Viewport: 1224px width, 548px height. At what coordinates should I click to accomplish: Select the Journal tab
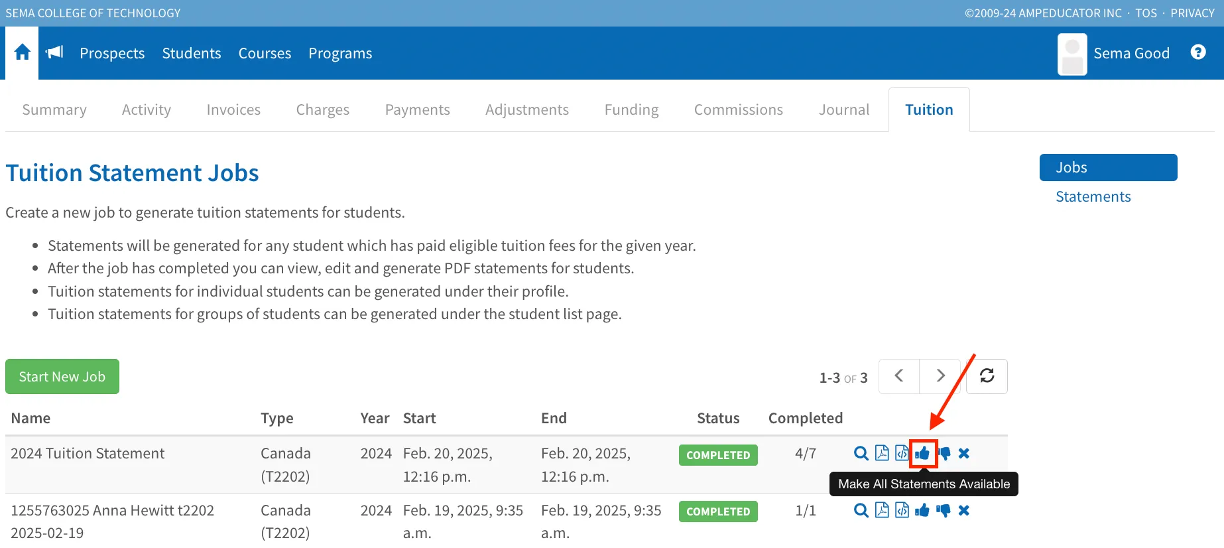844,109
